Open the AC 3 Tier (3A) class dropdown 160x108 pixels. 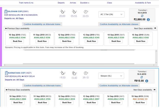click(111, 14)
